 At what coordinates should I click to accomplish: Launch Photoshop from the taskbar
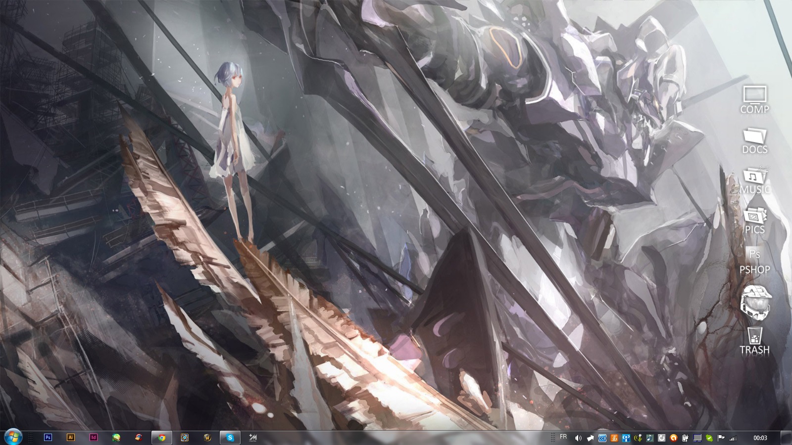48,438
